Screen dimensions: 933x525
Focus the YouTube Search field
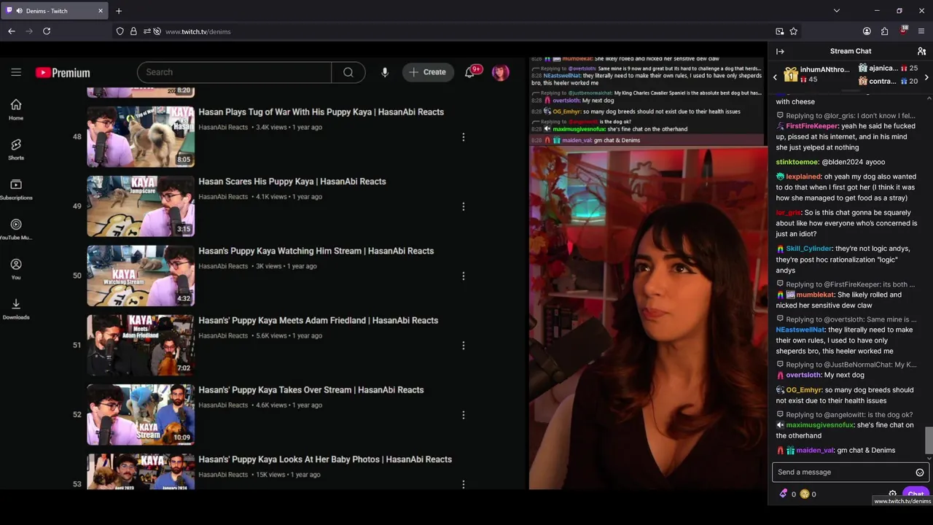pyautogui.click(x=234, y=72)
